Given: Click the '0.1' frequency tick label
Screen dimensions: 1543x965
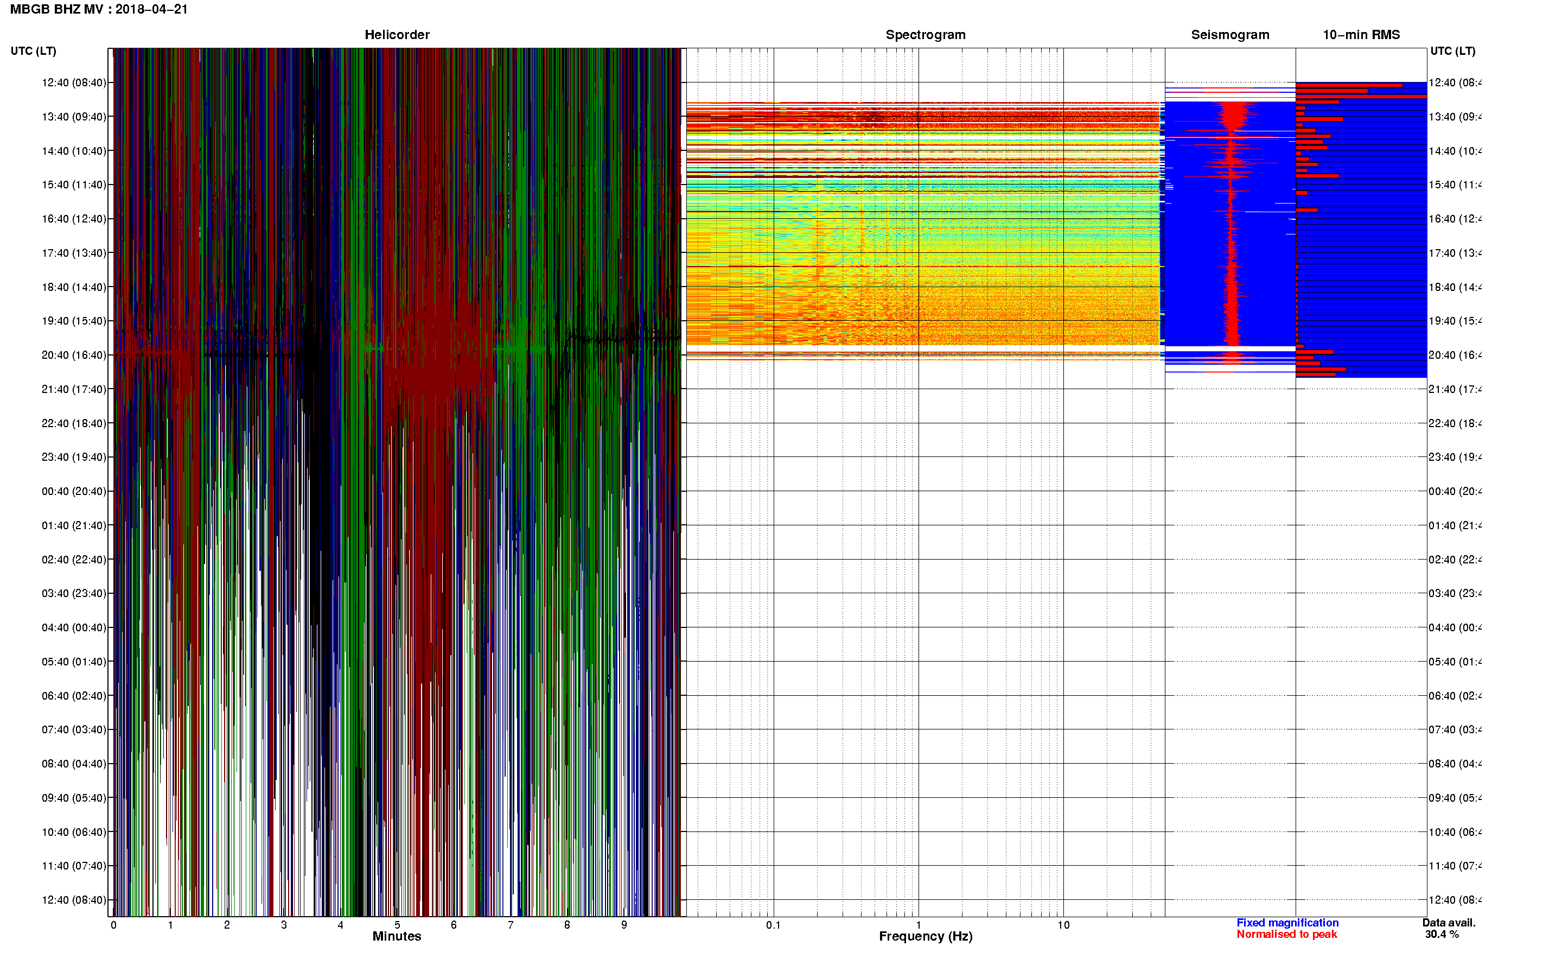Looking at the screenshot, I should 773,925.
